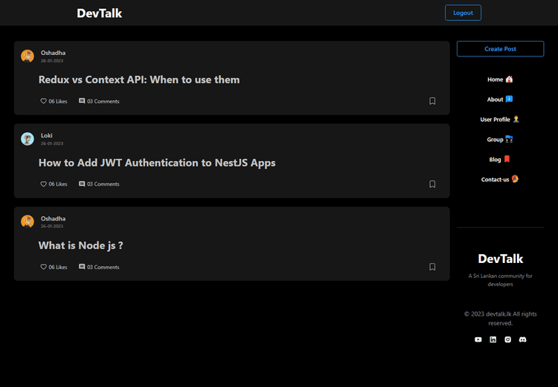The image size is (558, 387).
Task: Bookmark the JWT Authentication NestJS post
Action: click(x=432, y=184)
